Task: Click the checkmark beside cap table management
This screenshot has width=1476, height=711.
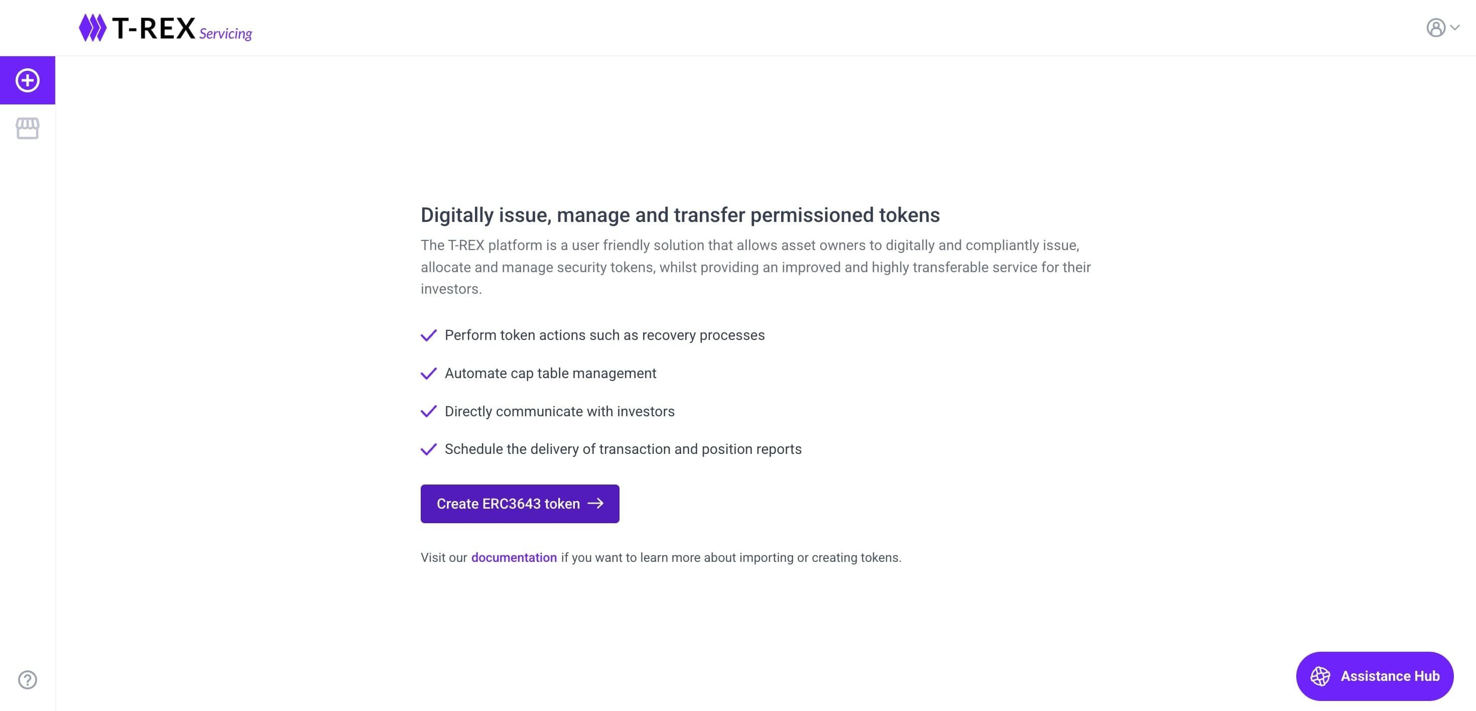Action: click(x=429, y=374)
